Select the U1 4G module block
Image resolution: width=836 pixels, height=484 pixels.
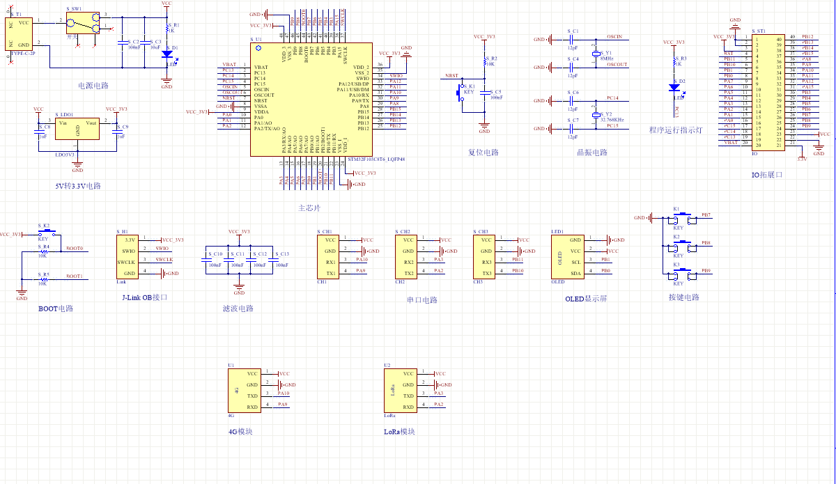pyautogui.click(x=243, y=391)
